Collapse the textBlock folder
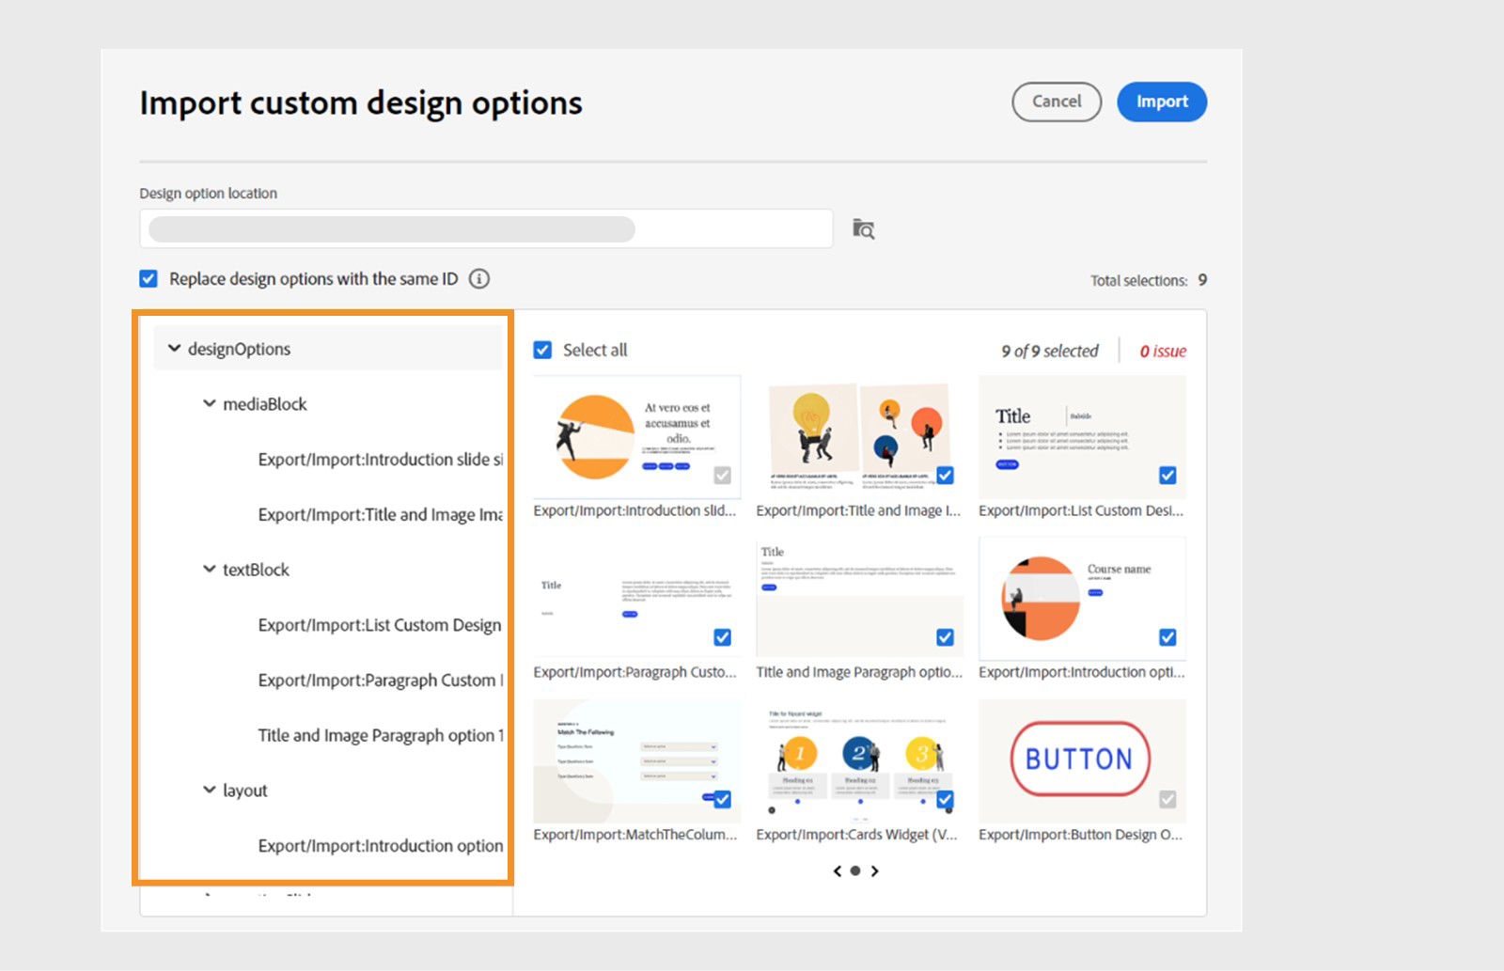 (x=210, y=570)
